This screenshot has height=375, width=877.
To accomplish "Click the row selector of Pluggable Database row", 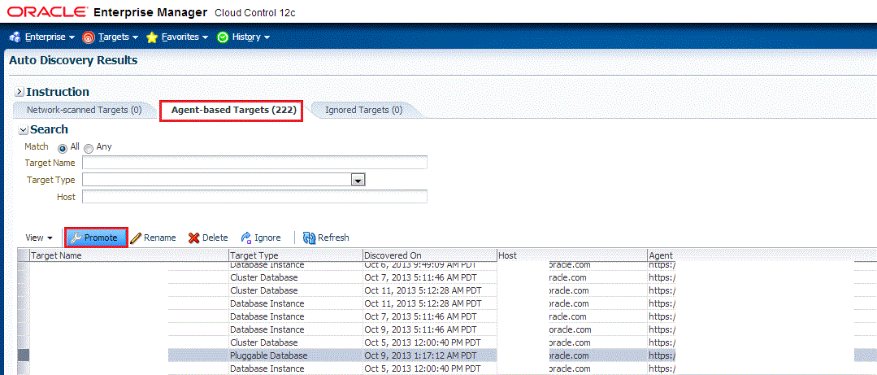I will [23, 355].
